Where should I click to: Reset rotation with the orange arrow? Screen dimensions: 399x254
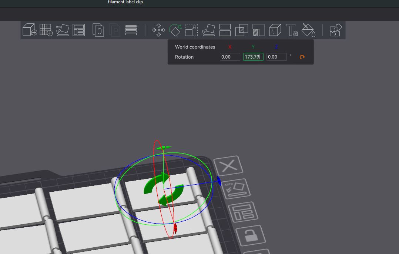(x=302, y=57)
